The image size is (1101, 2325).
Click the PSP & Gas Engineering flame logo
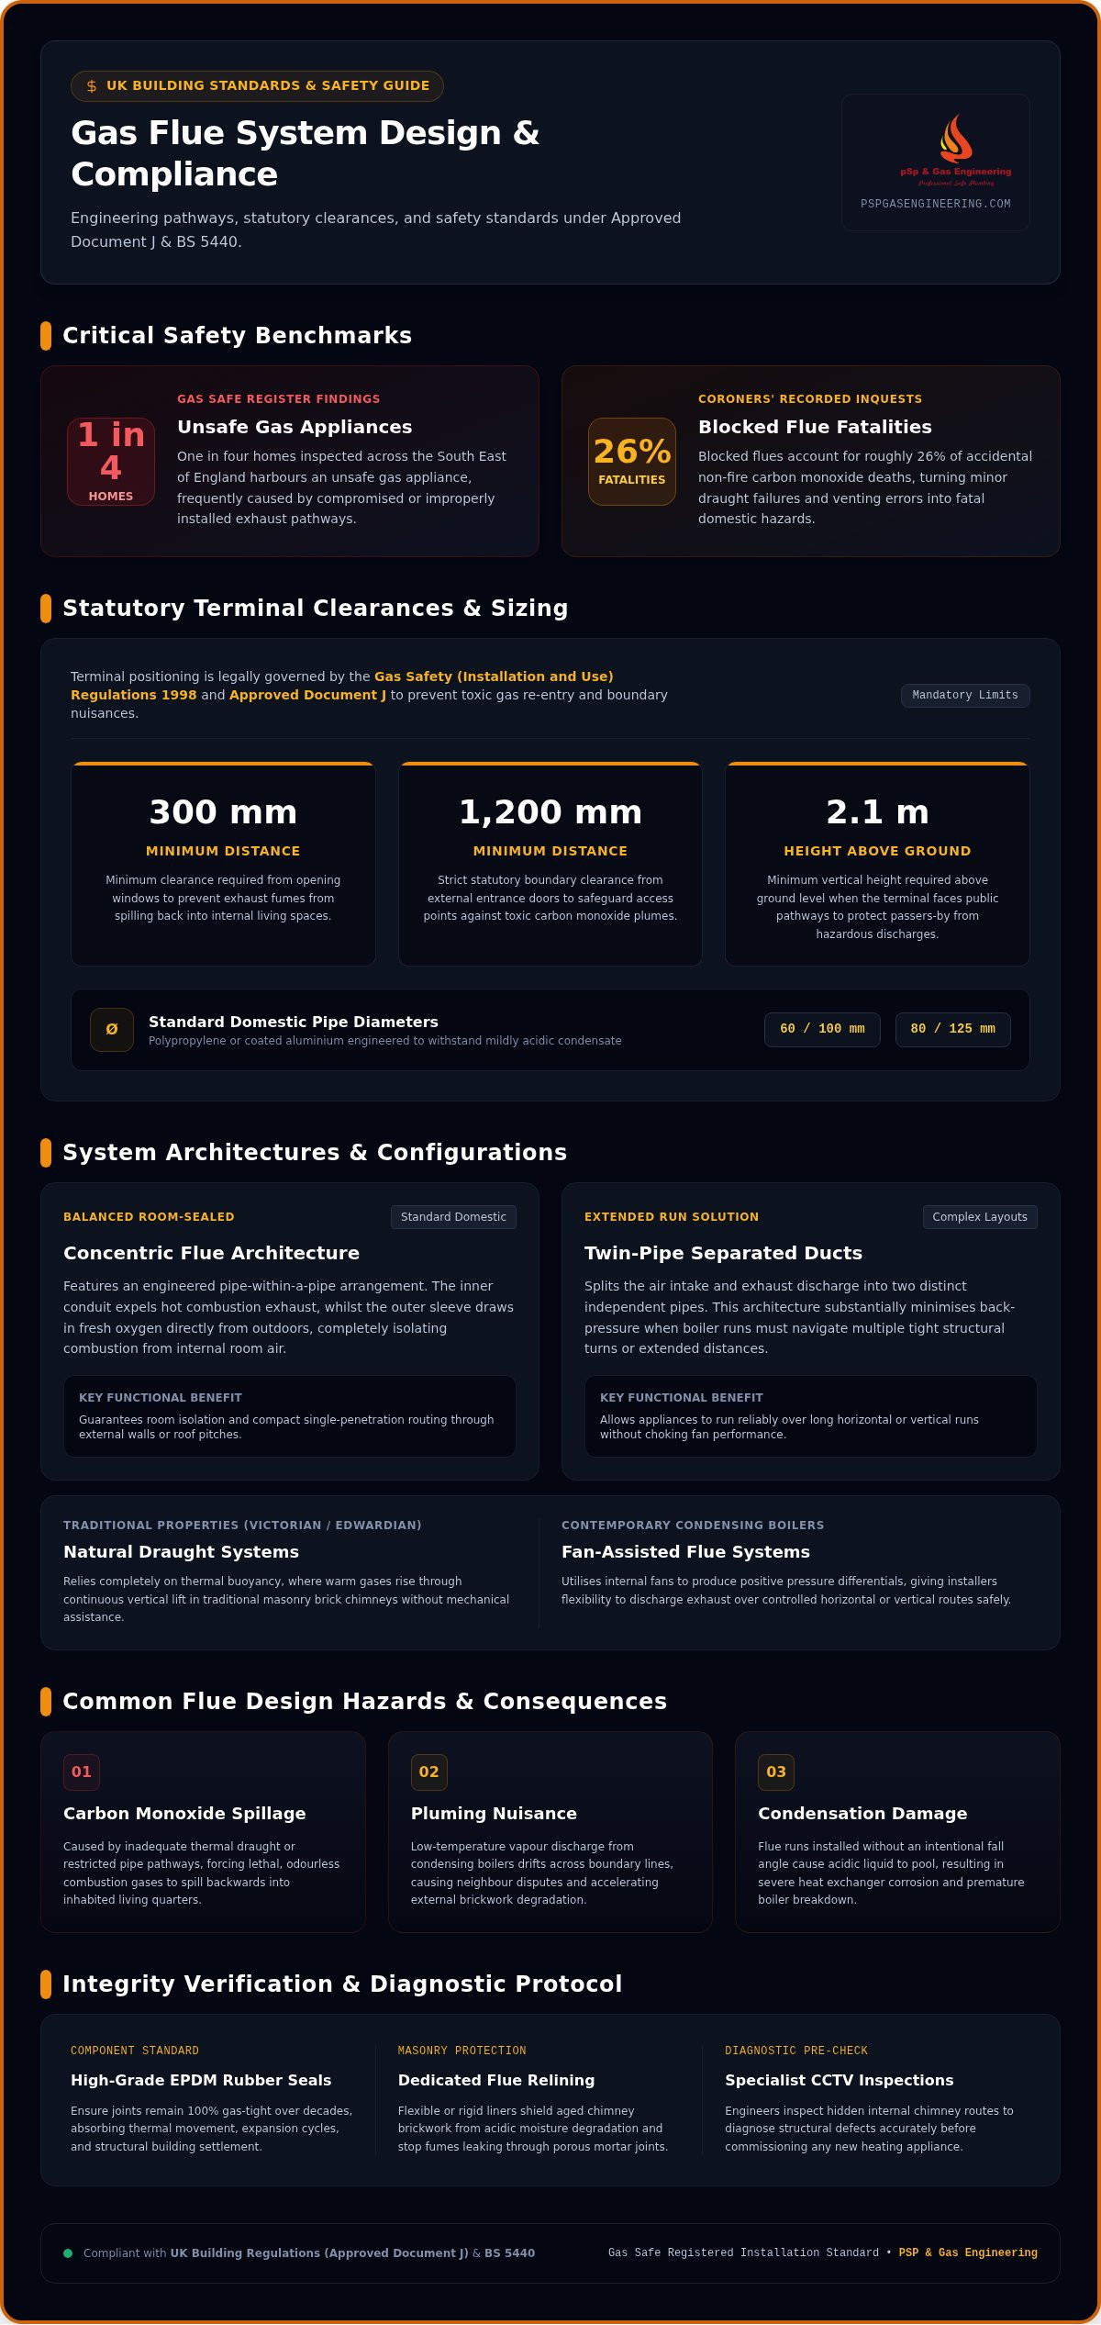click(x=955, y=151)
